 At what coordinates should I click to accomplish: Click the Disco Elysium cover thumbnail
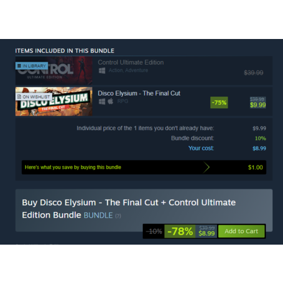(54, 101)
